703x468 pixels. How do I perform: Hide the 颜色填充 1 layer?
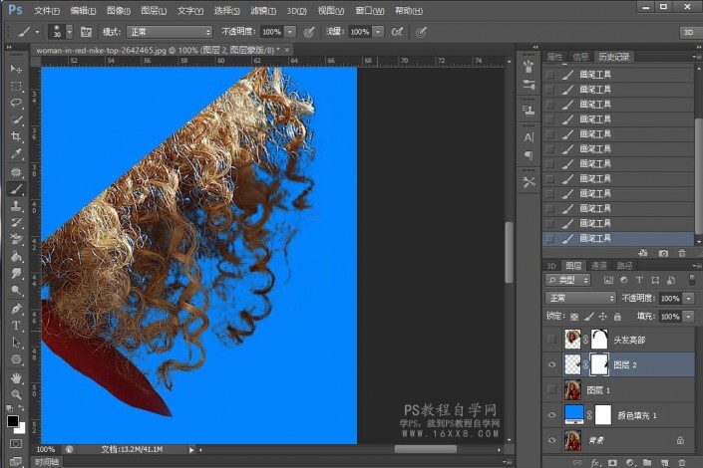click(551, 414)
